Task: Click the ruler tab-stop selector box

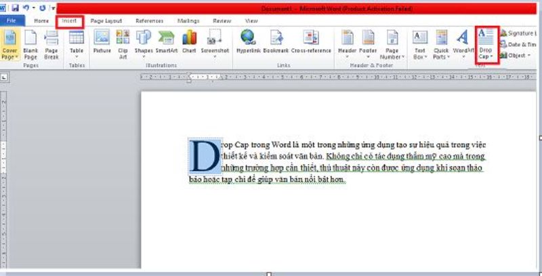Action: click(5, 78)
